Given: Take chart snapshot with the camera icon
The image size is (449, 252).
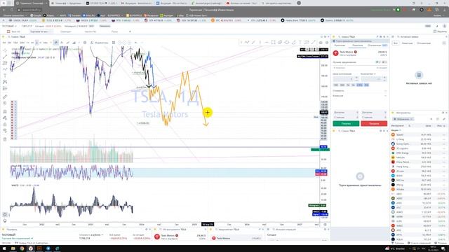Looking at the screenshot, I should (x=321, y=43).
